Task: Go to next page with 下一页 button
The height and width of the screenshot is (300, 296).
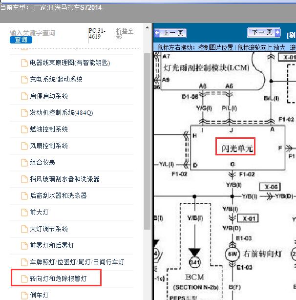Action: coord(264,33)
